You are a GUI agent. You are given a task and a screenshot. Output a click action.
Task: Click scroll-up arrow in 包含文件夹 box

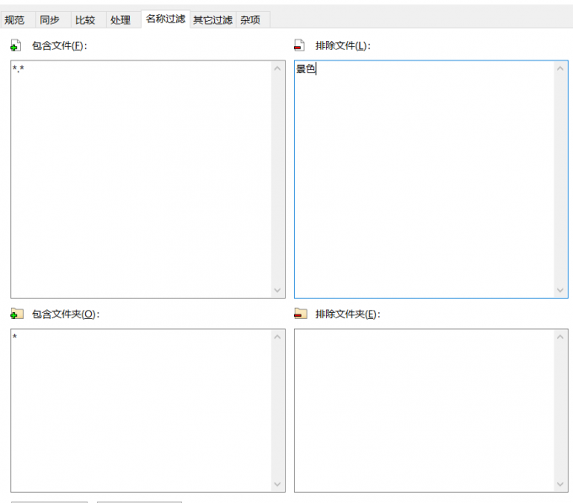278,336
